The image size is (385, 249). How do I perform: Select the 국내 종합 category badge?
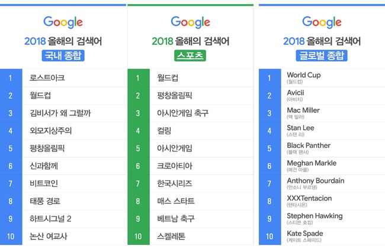[62, 56]
